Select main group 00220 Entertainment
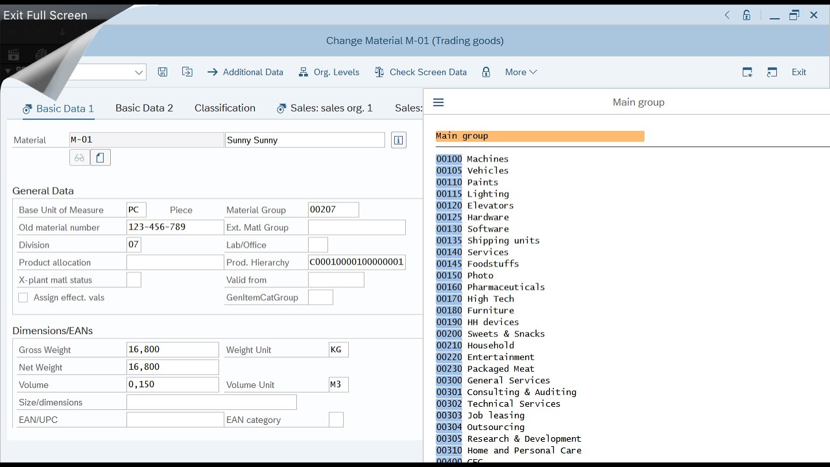Viewport: 830px width, 467px height. (x=485, y=357)
